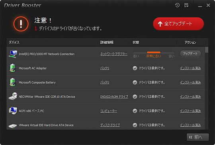Screen dimensions: 215x145
Task: Click the 非常に古い status label
Action: tap(154, 56)
